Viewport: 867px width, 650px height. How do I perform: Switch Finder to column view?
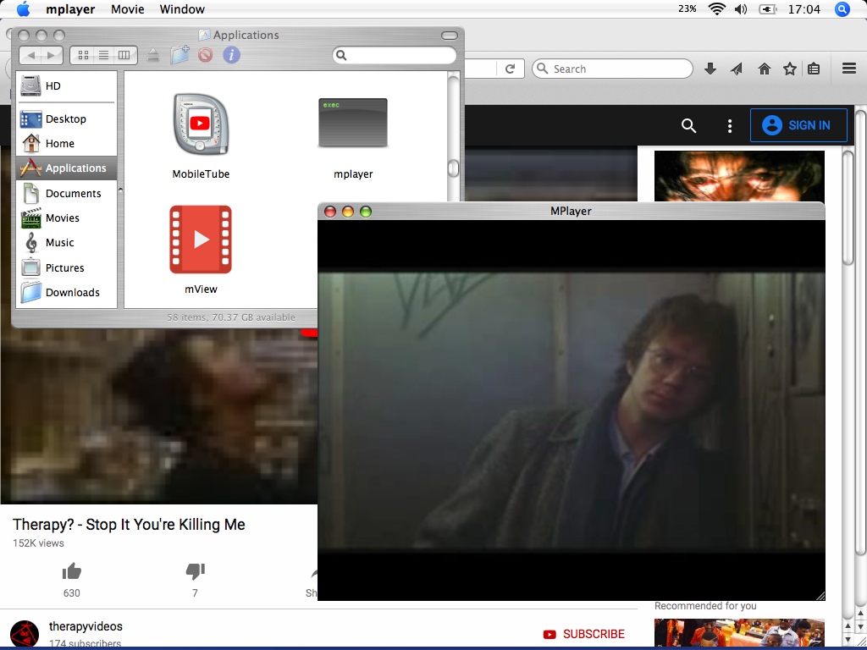[x=124, y=55]
